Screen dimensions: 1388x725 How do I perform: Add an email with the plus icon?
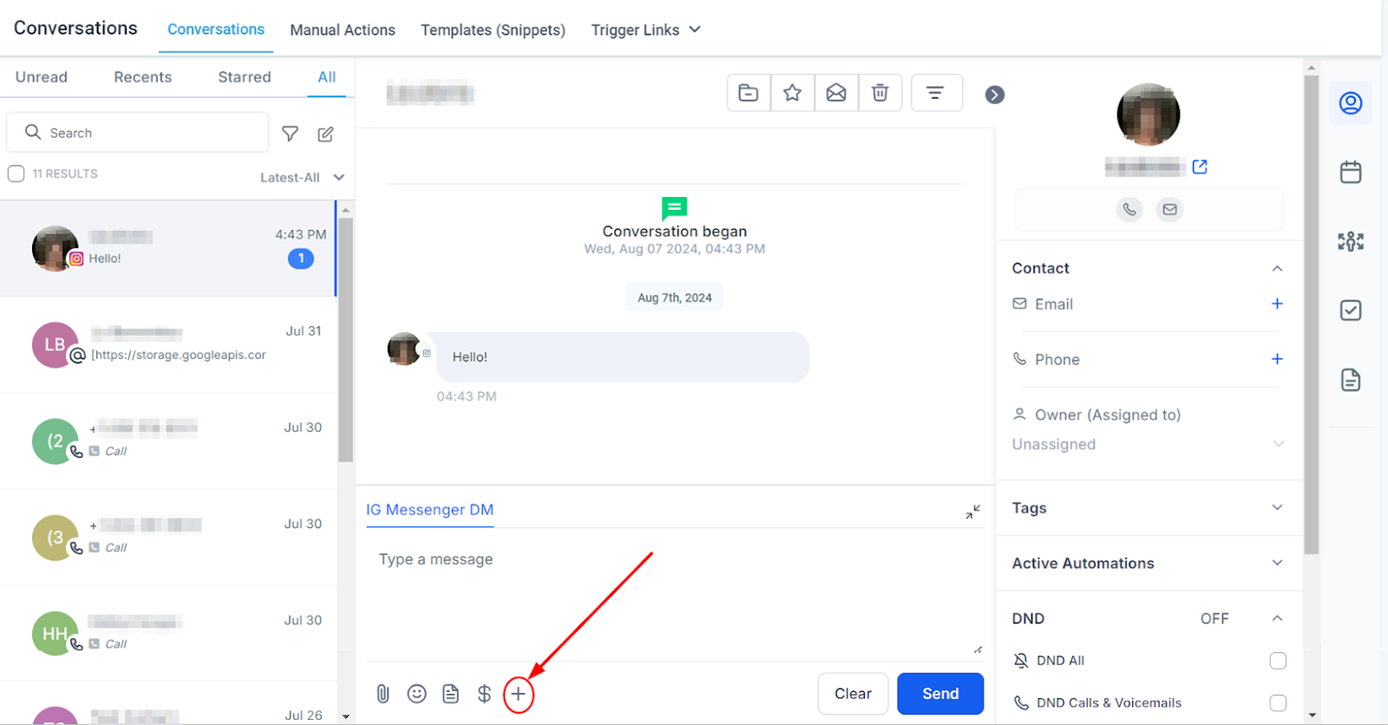point(1277,304)
